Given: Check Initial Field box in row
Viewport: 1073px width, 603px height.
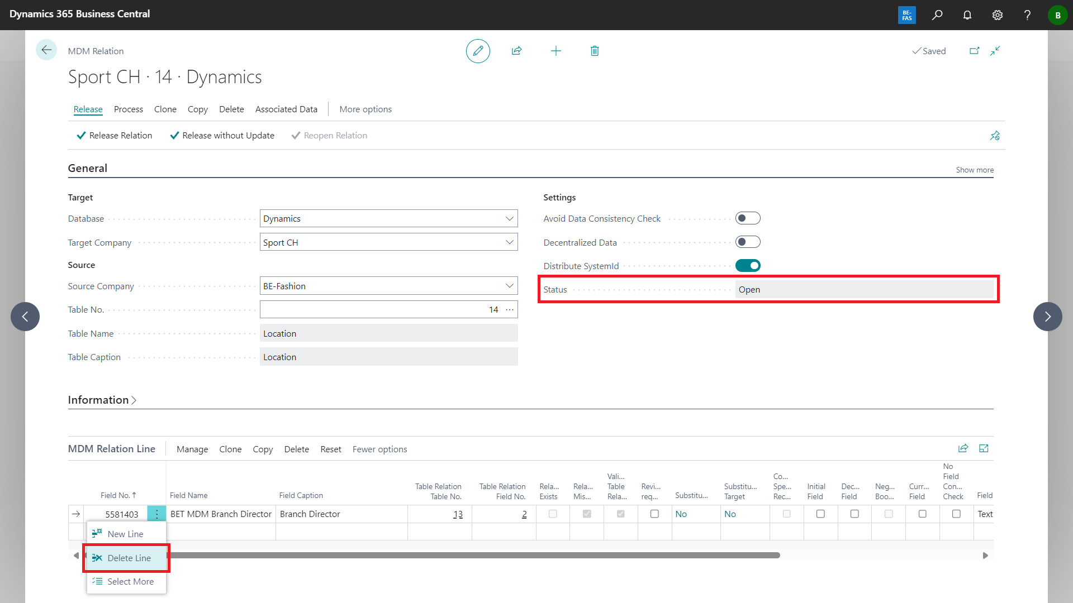Looking at the screenshot, I should pyautogui.click(x=820, y=514).
